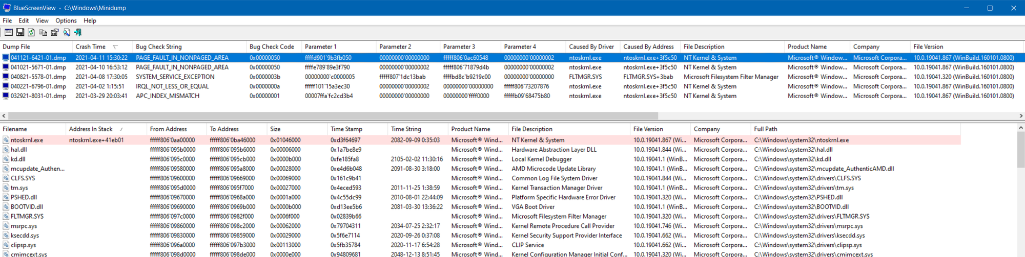Refresh the dump list via the toolbar
This screenshot has width=1025, height=257.
(31, 32)
